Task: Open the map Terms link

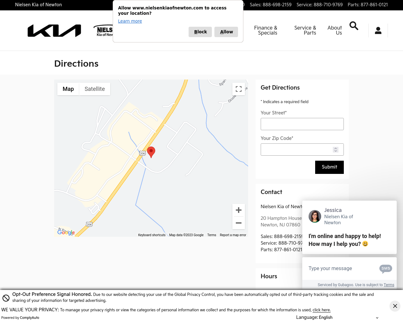Action: point(212,235)
